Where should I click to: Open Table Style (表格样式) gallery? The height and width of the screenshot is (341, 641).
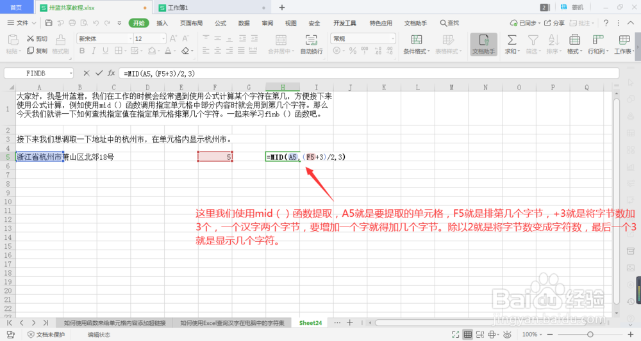coord(448,44)
